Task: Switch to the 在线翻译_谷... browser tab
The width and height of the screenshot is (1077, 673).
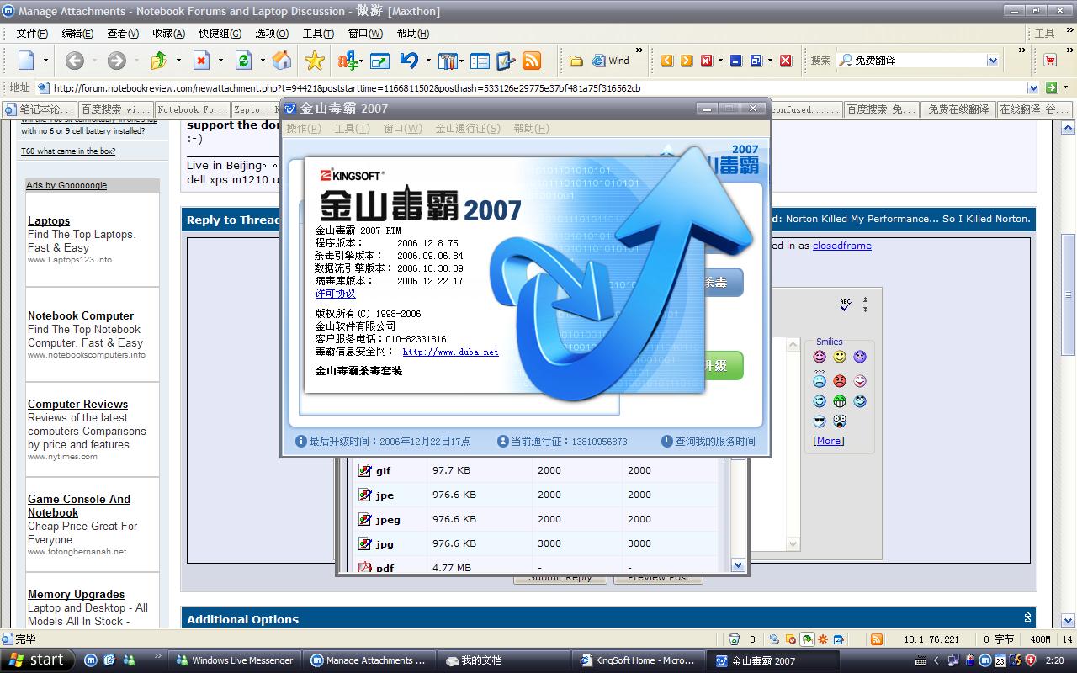Action: 1034,109
